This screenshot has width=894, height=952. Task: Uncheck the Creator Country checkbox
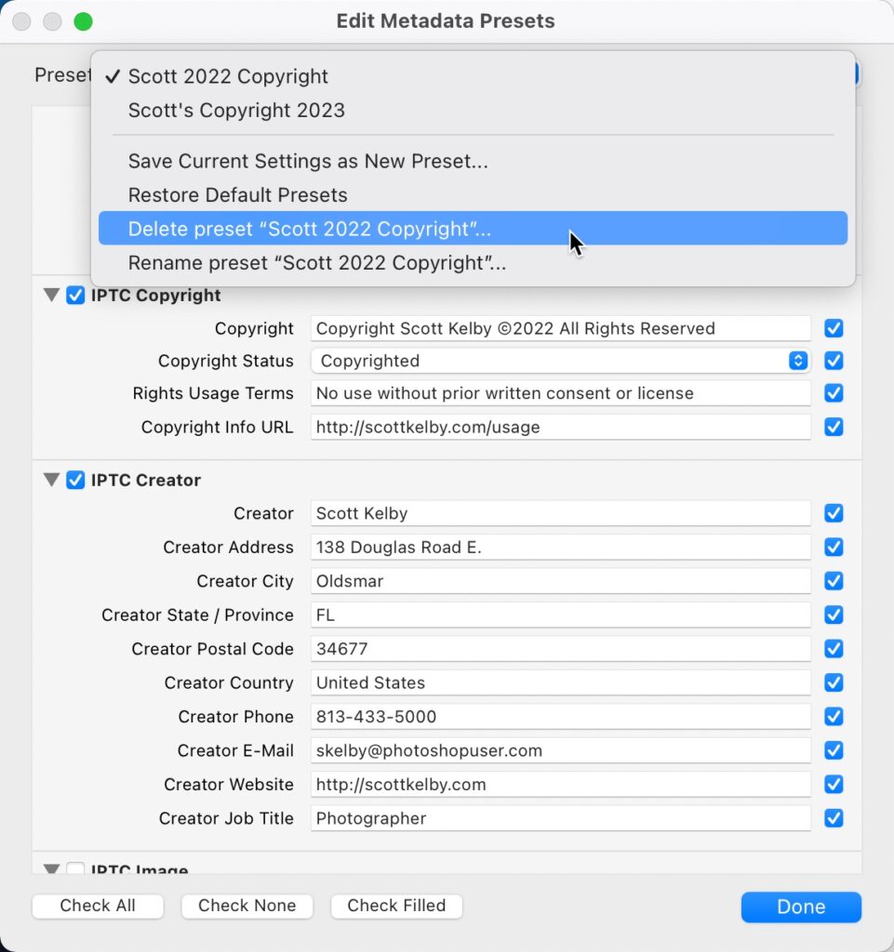[834, 682]
